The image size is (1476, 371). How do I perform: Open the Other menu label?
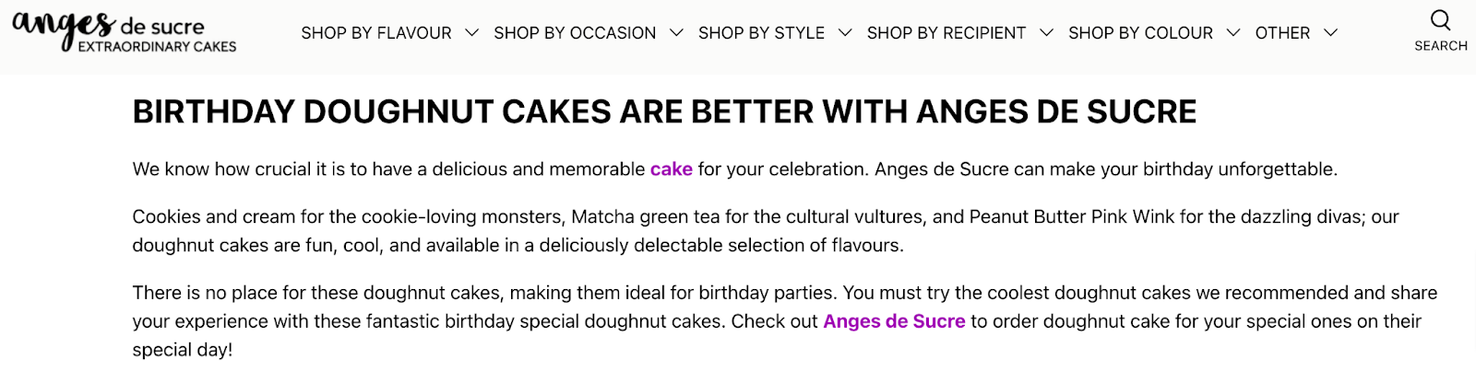point(1282,33)
